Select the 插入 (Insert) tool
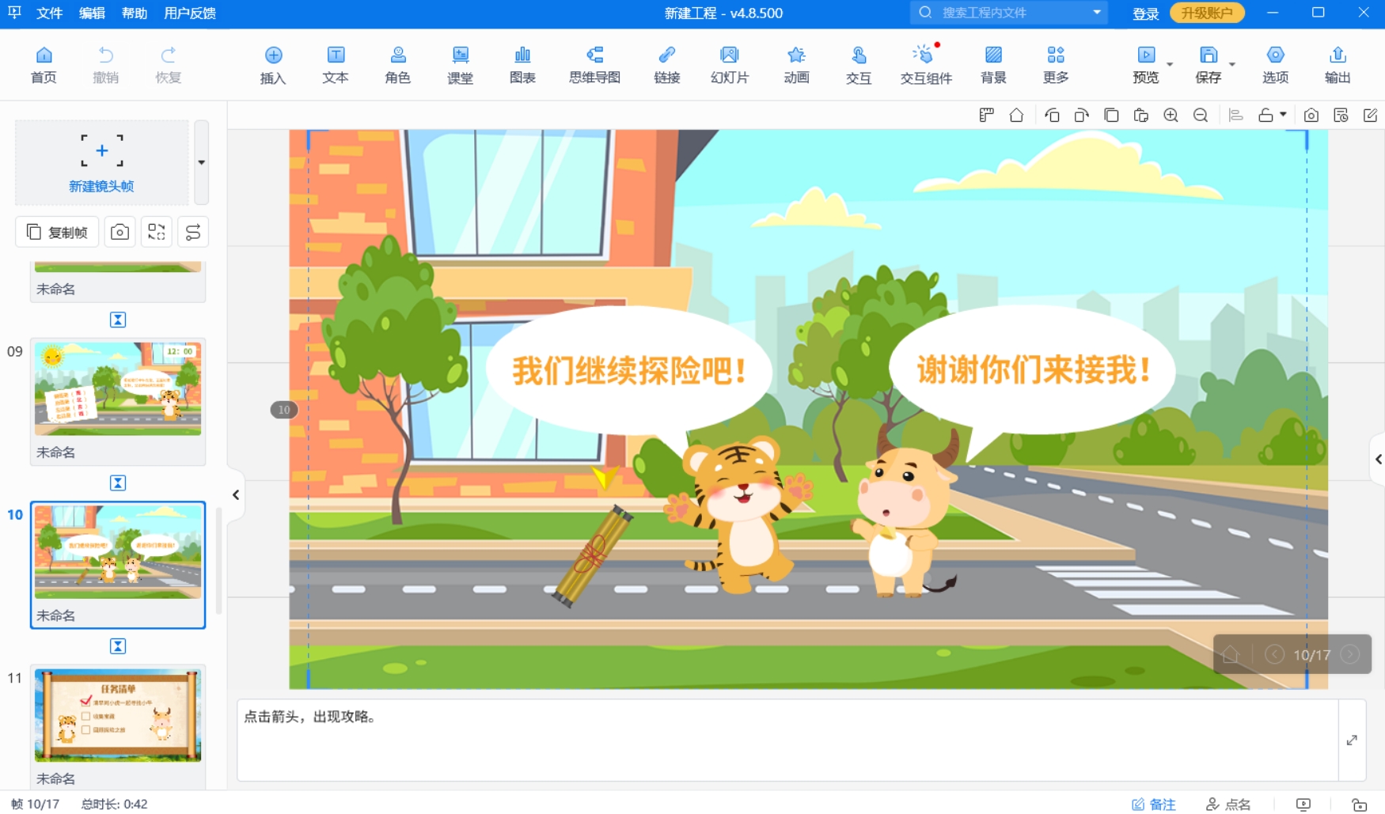1385x814 pixels. click(272, 63)
